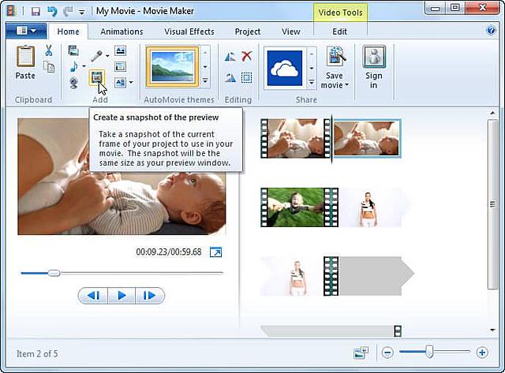505x373 pixels.
Task: Click the storyboard vertical scrollbar
Action: [492, 204]
